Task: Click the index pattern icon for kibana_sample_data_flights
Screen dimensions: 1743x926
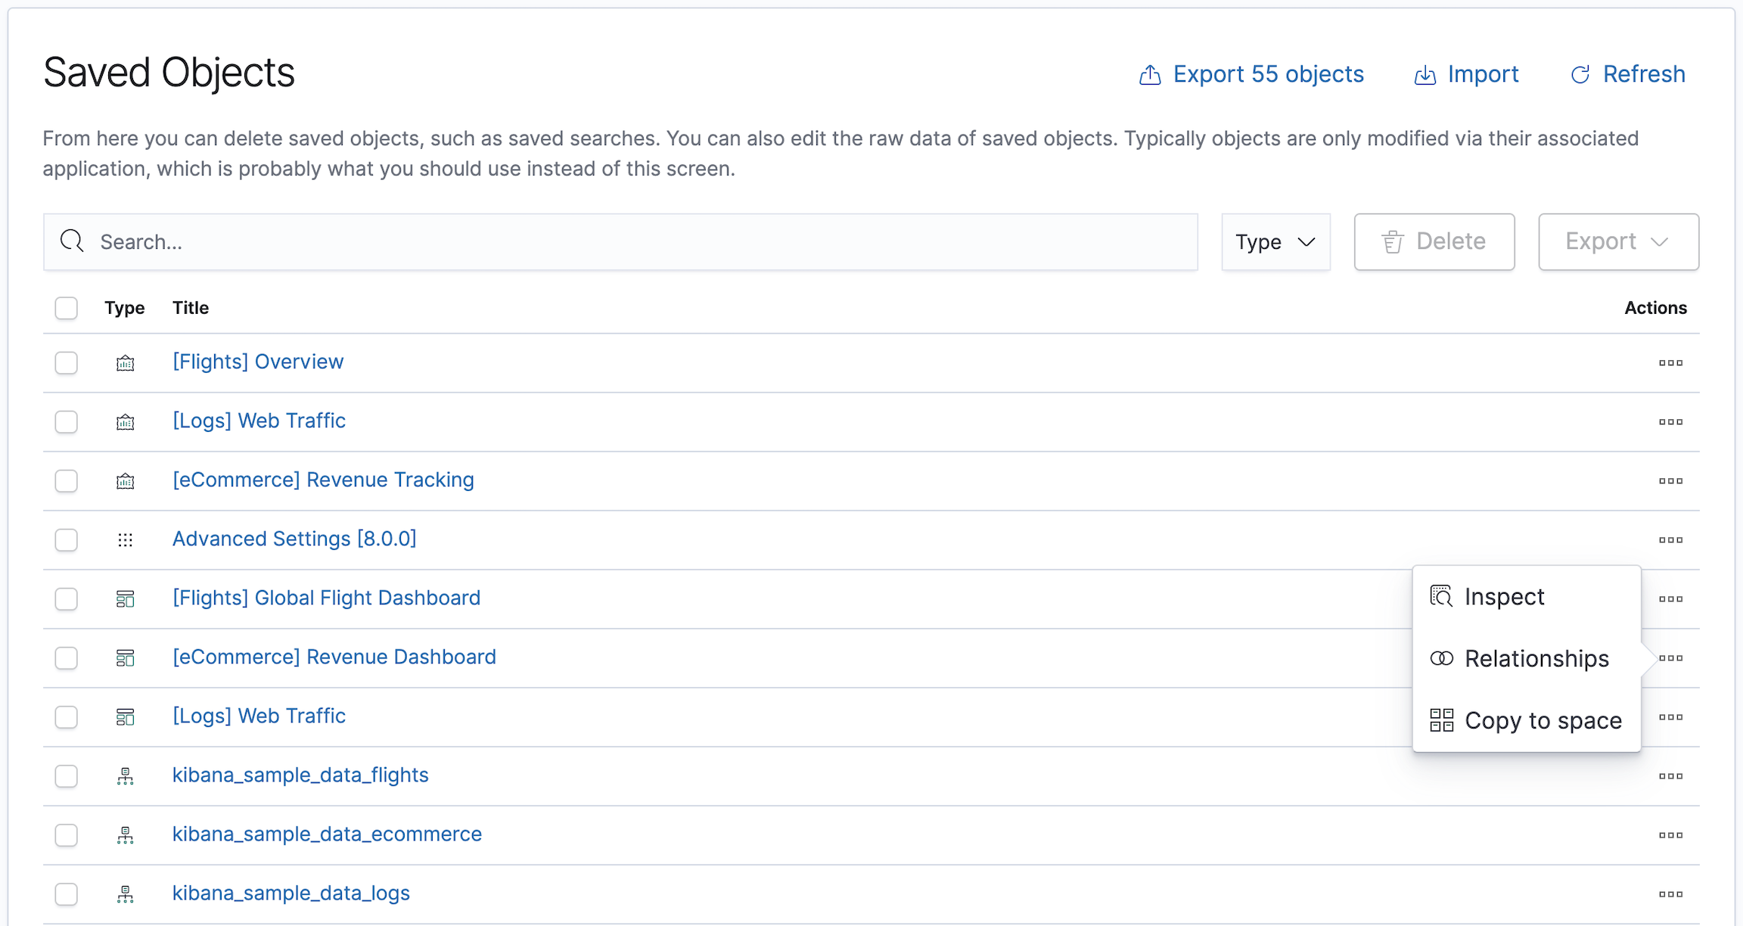Action: coord(125,776)
